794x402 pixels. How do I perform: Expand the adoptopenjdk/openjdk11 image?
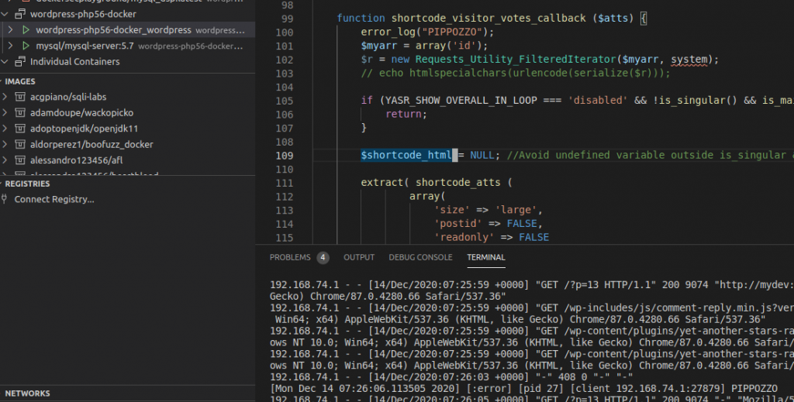pos(5,129)
